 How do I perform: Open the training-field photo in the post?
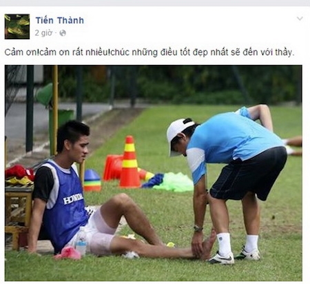coord(154,173)
